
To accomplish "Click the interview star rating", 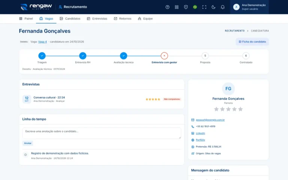I will pyautogui.click(x=153, y=99).
